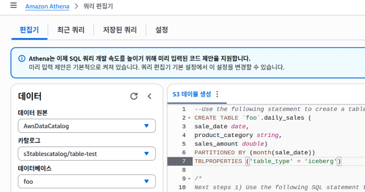Viewport: 365px width, 192px height.
Task: Select the S3 테이블 생성 query tab
Action: pos(192,94)
